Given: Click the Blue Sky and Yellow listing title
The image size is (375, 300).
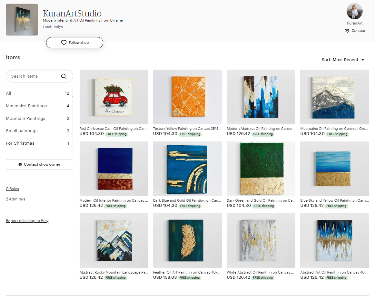Looking at the screenshot, I should point(335,200).
